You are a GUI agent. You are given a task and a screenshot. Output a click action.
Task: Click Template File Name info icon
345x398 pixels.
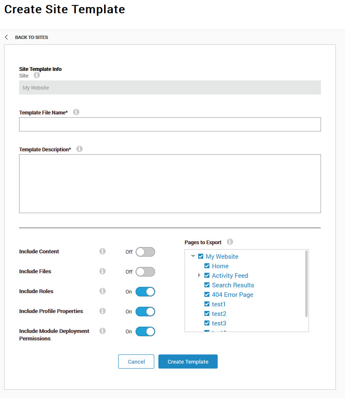(x=76, y=112)
